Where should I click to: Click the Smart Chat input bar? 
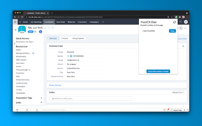[102, 110]
